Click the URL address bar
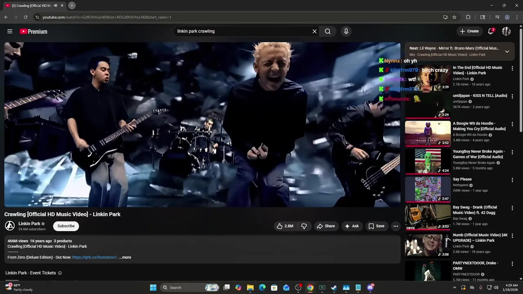 coord(237,17)
